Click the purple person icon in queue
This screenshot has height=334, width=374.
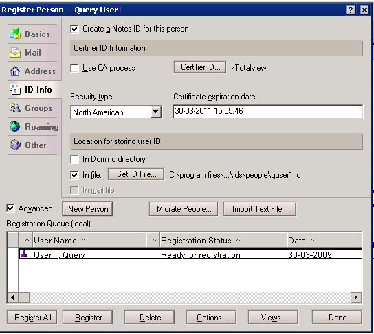(24, 254)
